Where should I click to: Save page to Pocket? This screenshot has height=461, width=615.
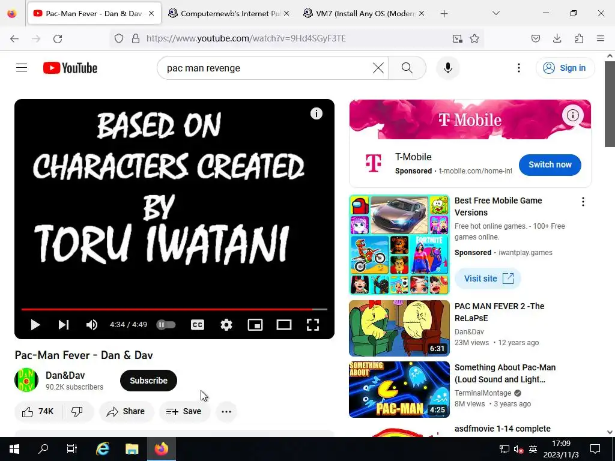(x=535, y=38)
